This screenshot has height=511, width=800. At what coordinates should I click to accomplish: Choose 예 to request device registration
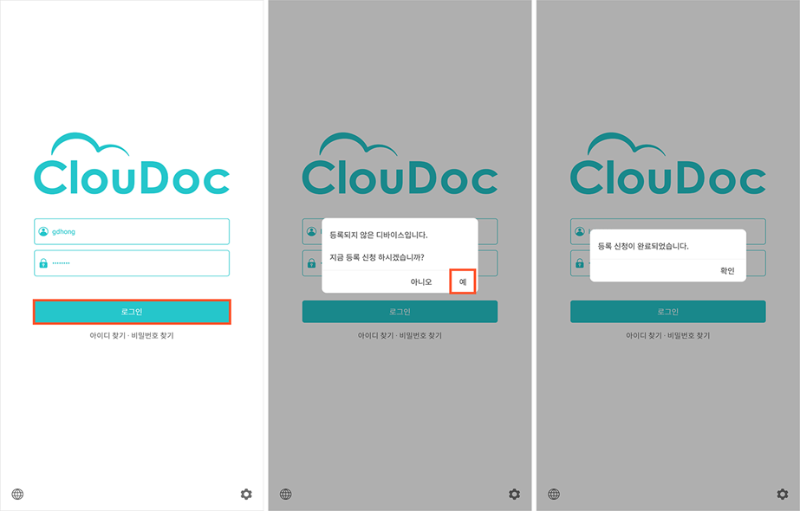pyautogui.click(x=463, y=281)
